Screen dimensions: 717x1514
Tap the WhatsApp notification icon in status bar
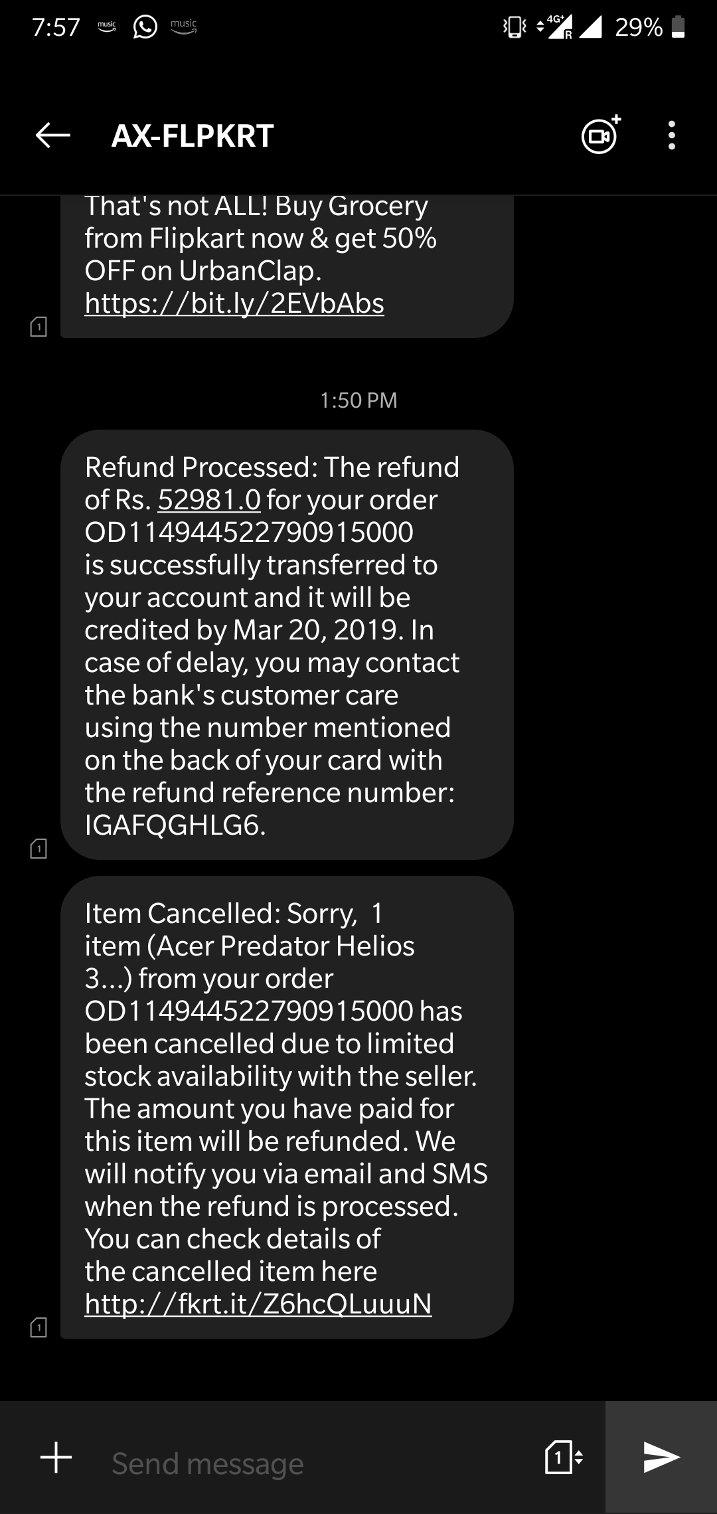(x=145, y=27)
